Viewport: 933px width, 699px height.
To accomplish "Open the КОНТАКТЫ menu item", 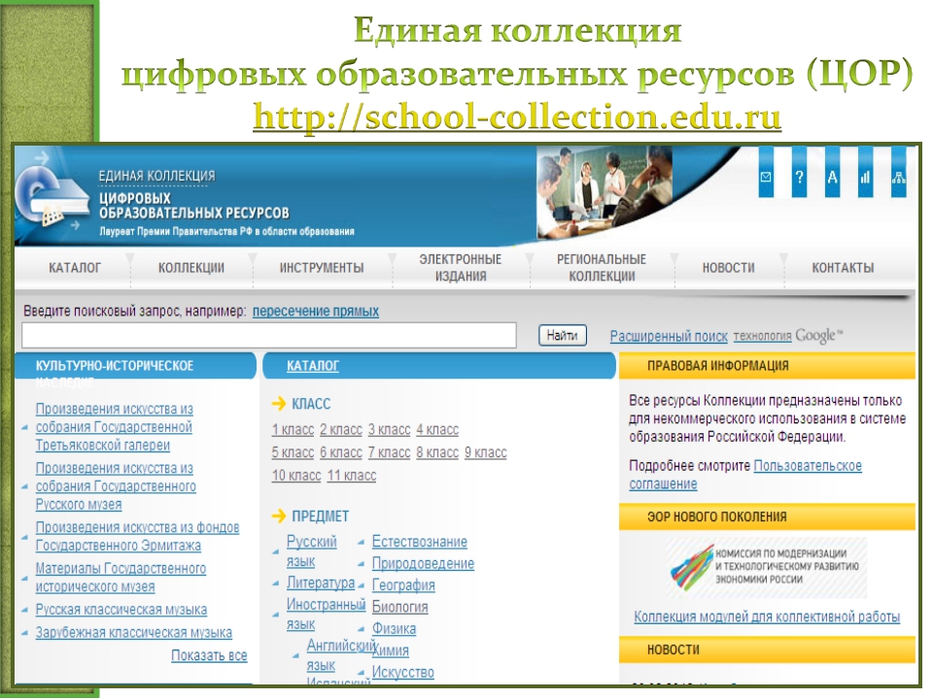I will tap(843, 268).
